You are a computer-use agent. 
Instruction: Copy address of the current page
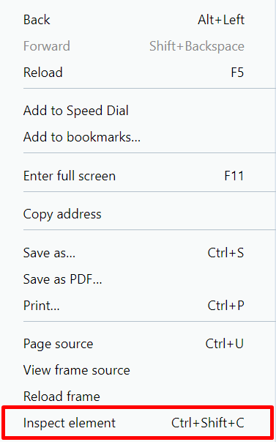click(x=138, y=214)
